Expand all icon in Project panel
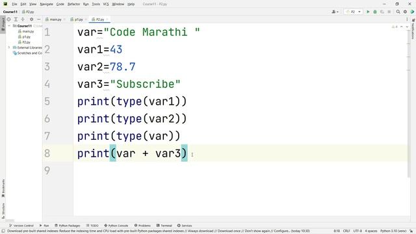Viewport: 416px width, 234px height. click(16, 19)
